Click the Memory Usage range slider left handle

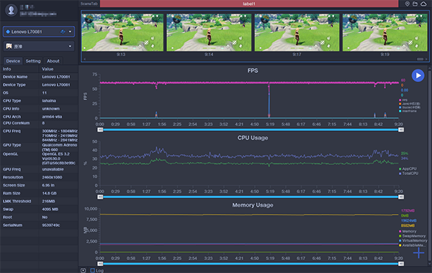tap(100, 264)
